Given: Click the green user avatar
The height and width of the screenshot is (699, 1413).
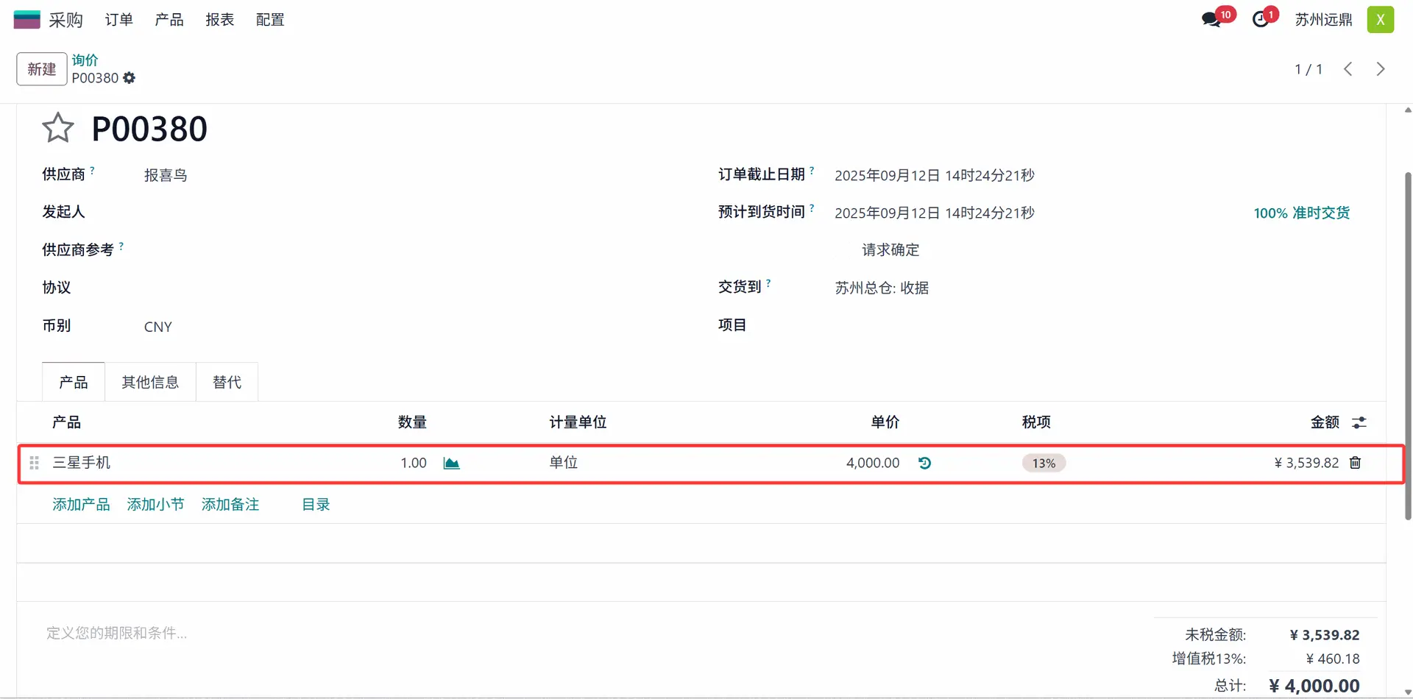Looking at the screenshot, I should (x=1380, y=20).
